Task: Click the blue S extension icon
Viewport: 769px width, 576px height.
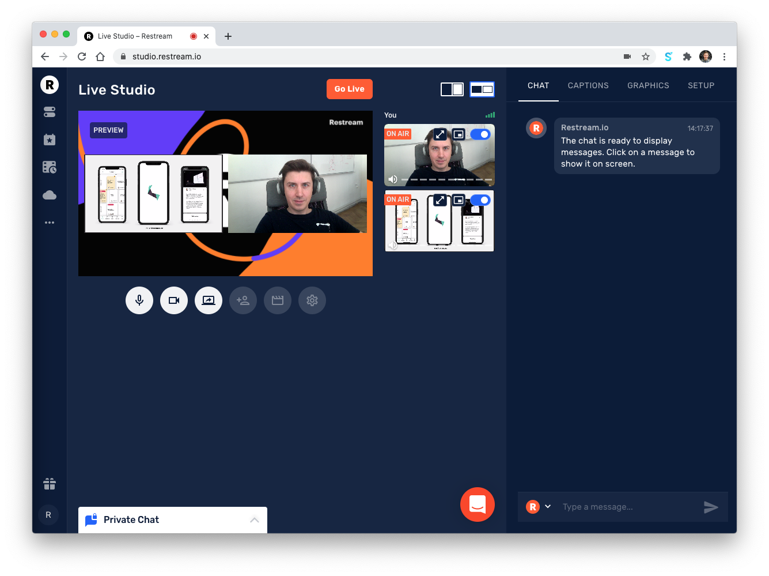Action: point(668,57)
